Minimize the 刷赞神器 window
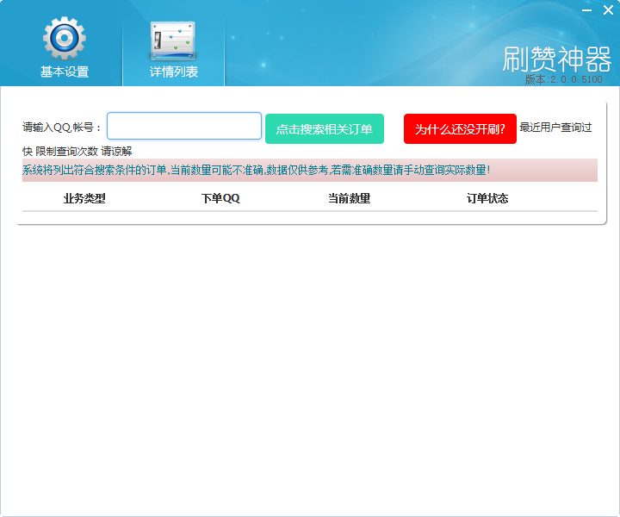Image resolution: width=620 pixels, height=517 pixels. coord(586,9)
